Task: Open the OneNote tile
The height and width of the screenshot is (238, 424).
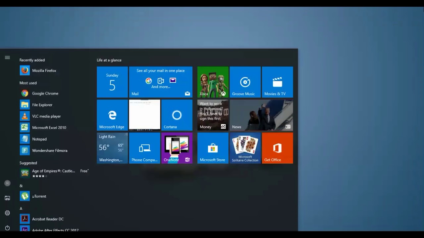Action: click(x=177, y=148)
